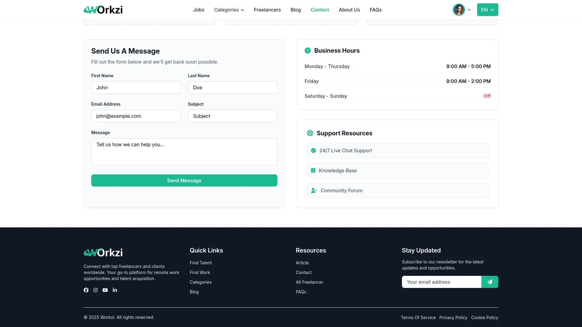The image size is (582, 327).
Task: Open the Community Forum support card
Action: pyautogui.click(x=397, y=190)
